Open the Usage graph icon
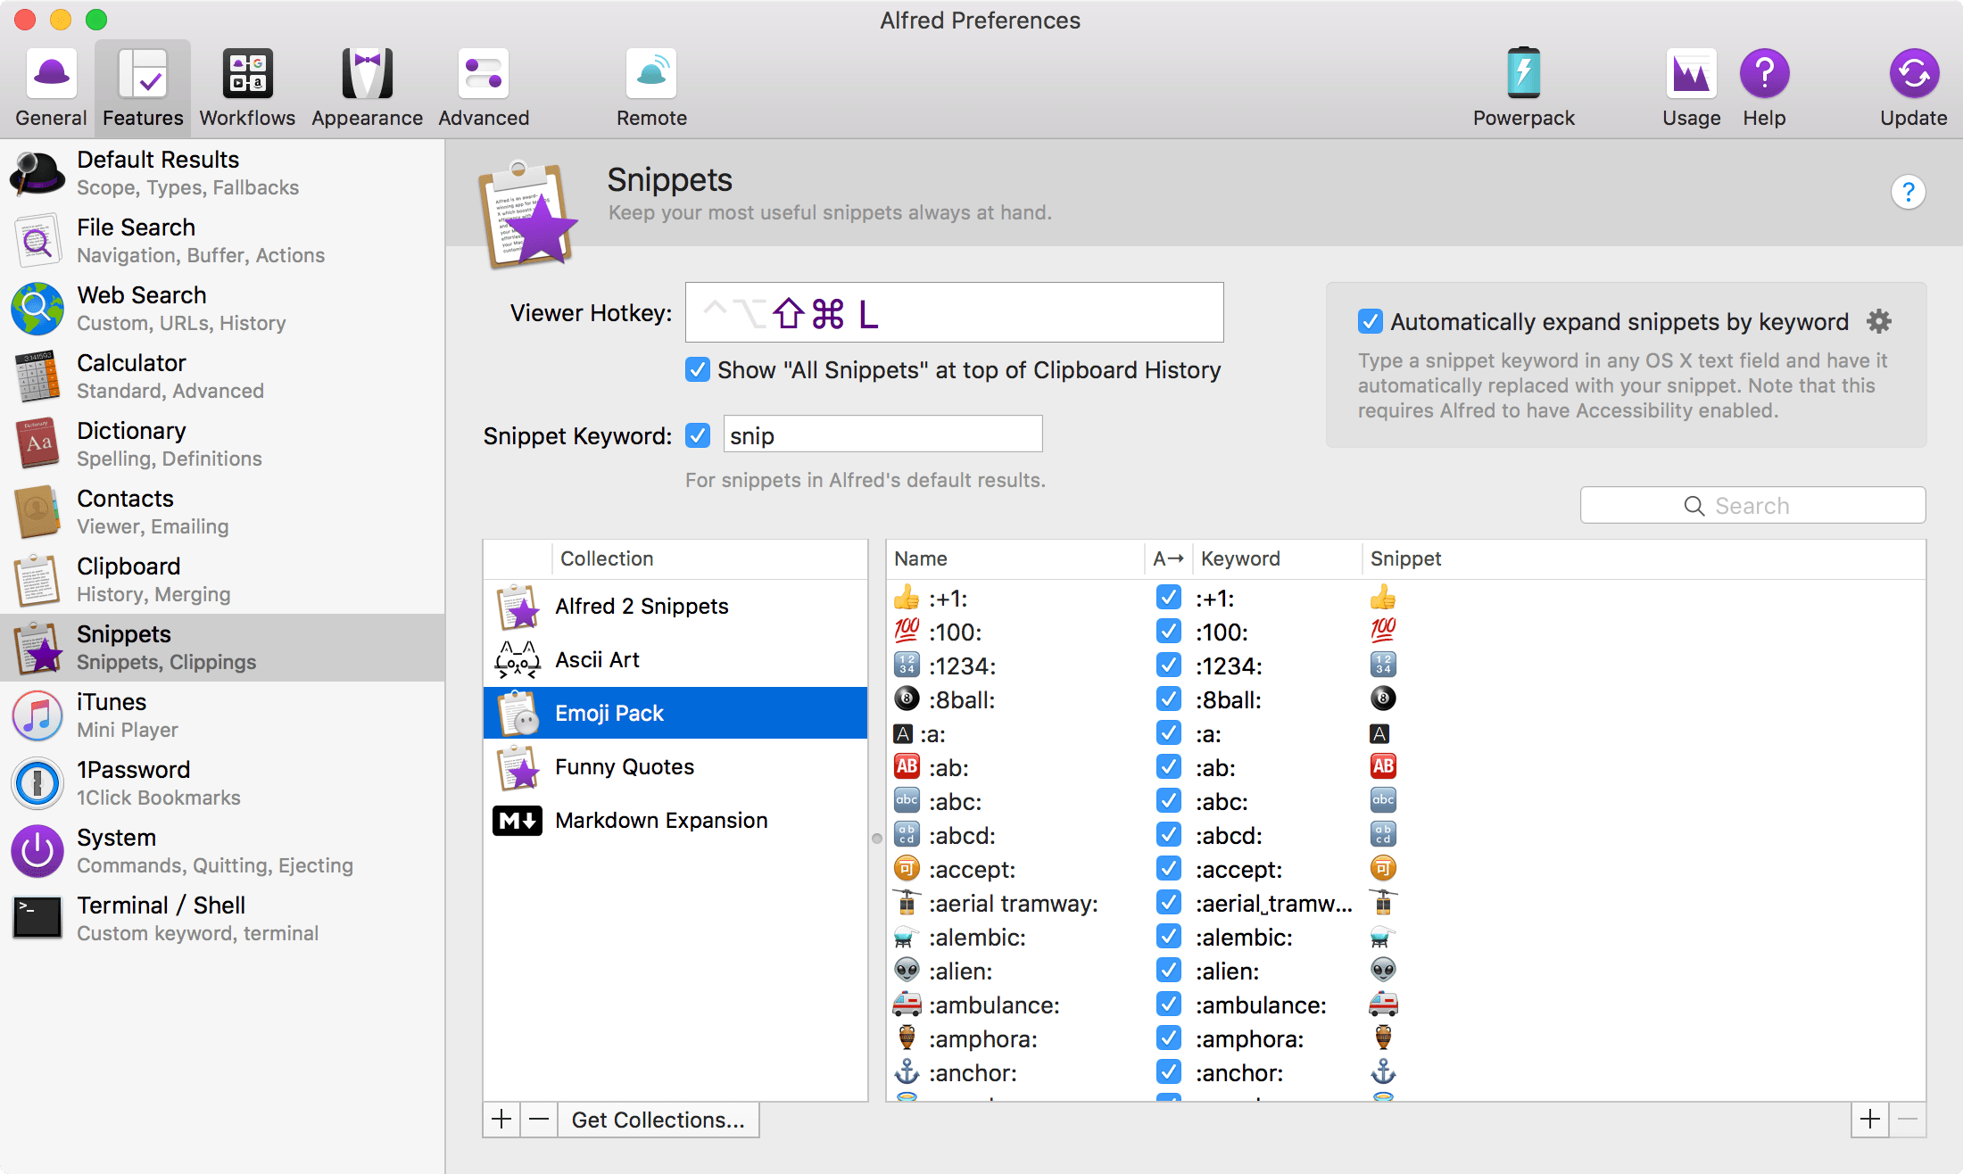The image size is (1963, 1174). (x=1691, y=74)
